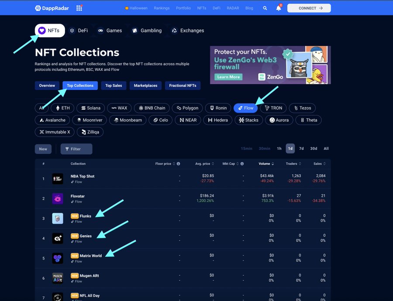The height and width of the screenshot is (301, 393).
Task: Filter by Tezos chain
Action: [302, 108]
